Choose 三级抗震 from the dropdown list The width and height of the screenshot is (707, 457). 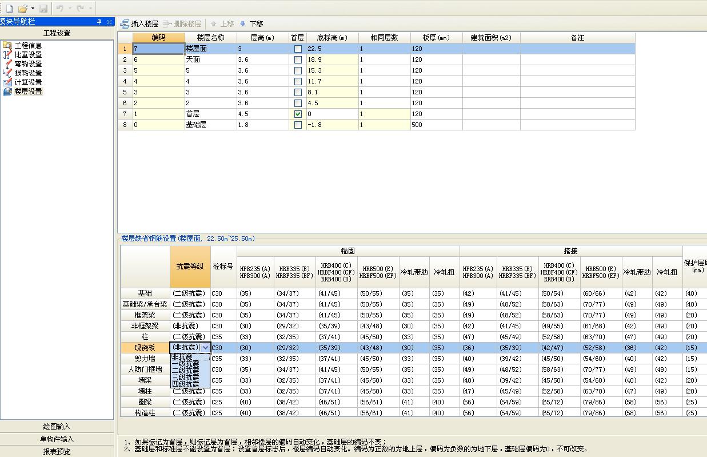190,377
